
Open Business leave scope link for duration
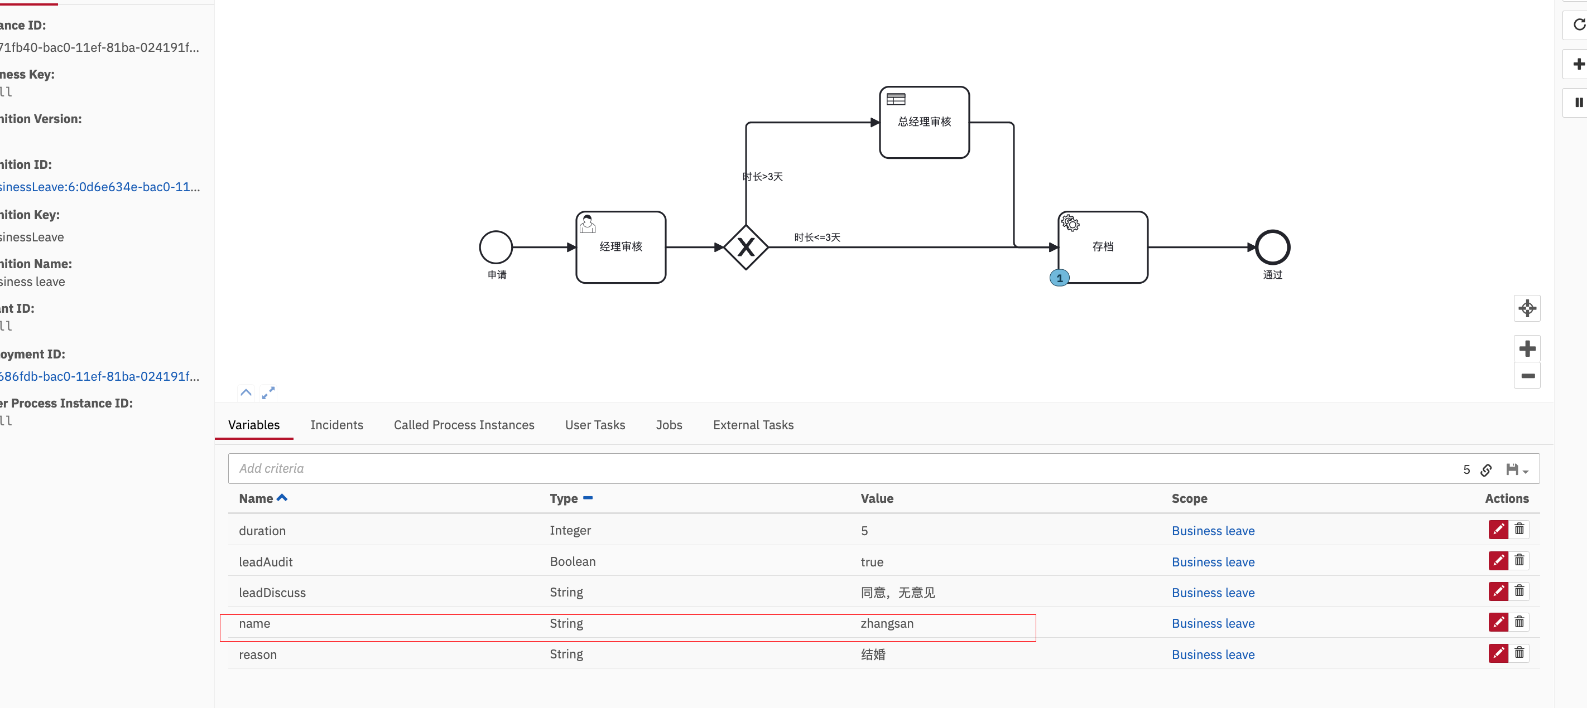click(x=1213, y=531)
